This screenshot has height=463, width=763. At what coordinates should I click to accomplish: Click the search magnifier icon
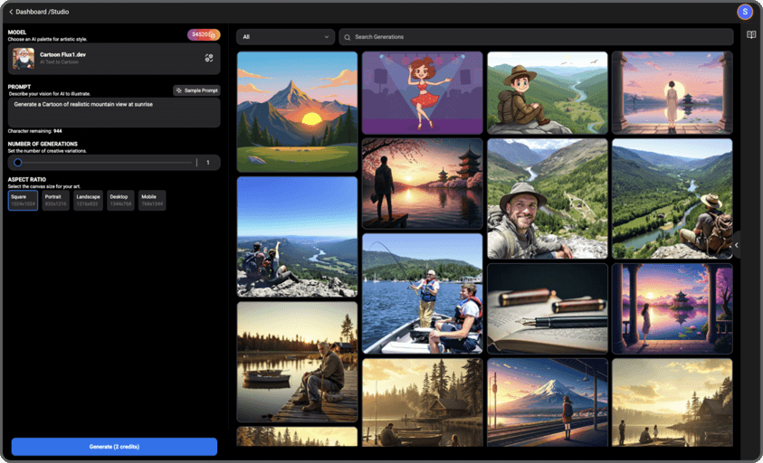tap(347, 37)
